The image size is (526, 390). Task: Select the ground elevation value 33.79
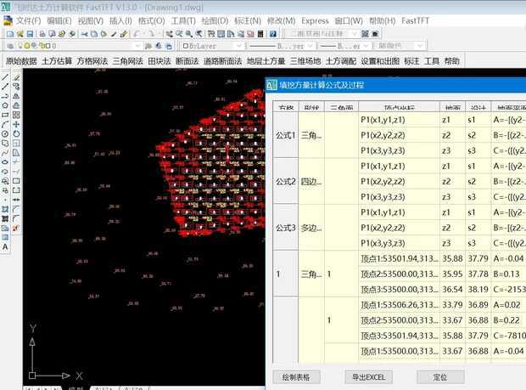452,305
